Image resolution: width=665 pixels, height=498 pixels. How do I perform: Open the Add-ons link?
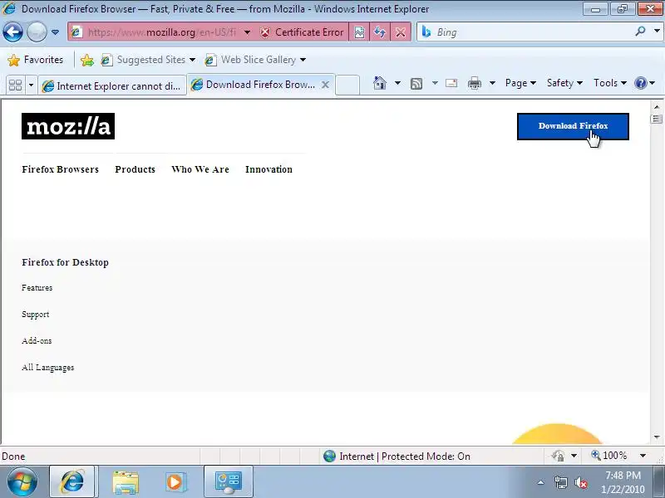point(37,341)
